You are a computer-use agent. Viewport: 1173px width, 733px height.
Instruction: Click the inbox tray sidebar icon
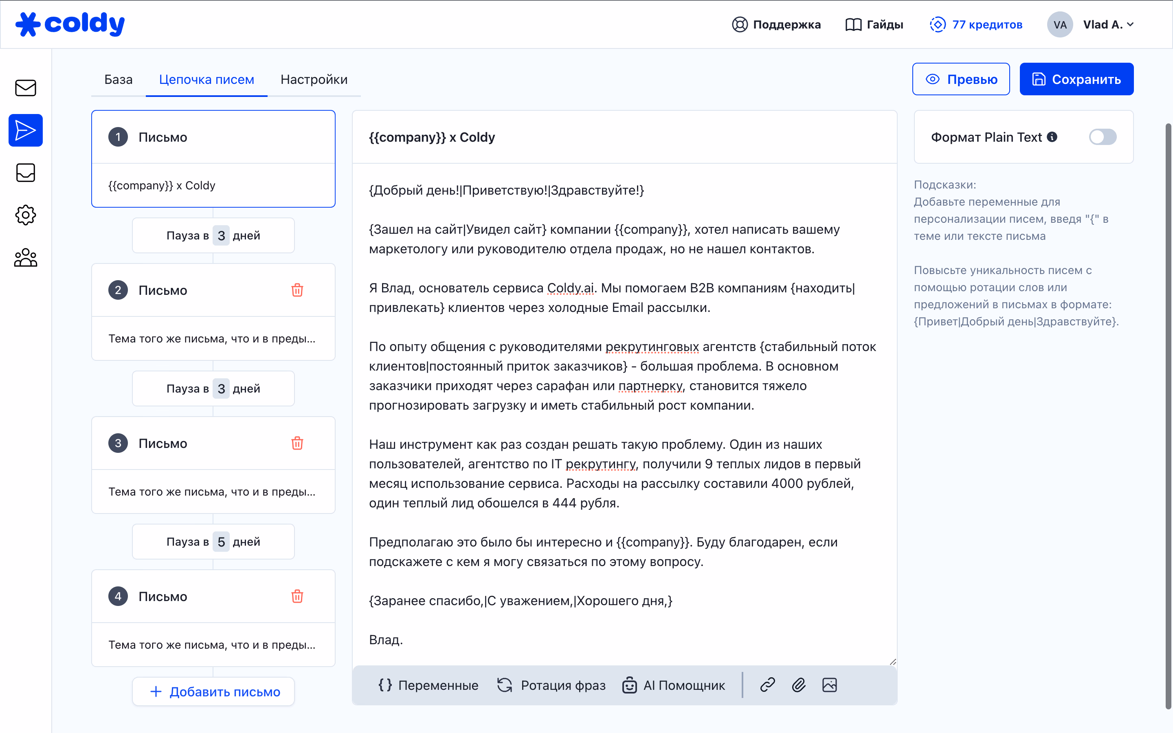point(25,173)
